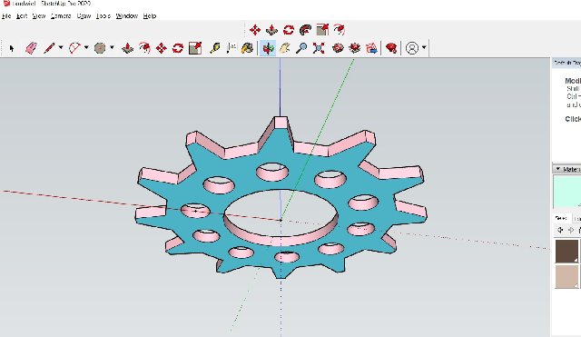Open the Camera menu
581x337 pixels.
pos(61,16)
